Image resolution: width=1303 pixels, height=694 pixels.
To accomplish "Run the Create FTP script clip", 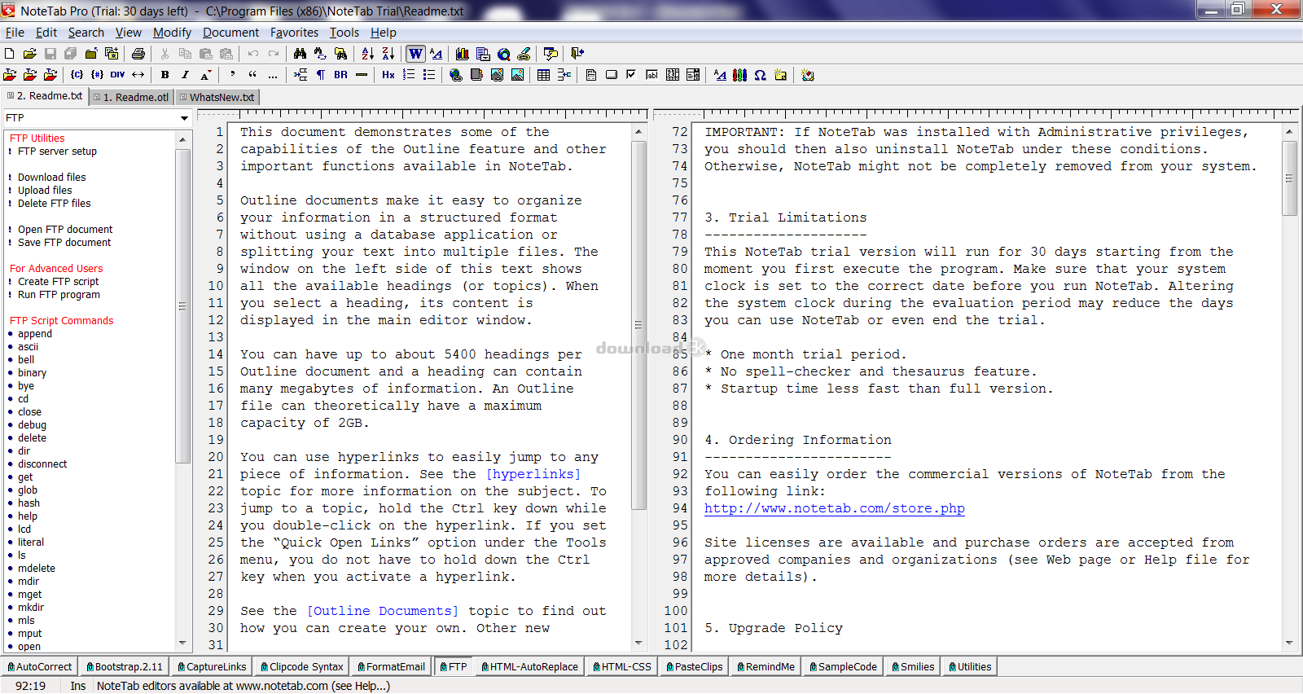I will 58,282.
